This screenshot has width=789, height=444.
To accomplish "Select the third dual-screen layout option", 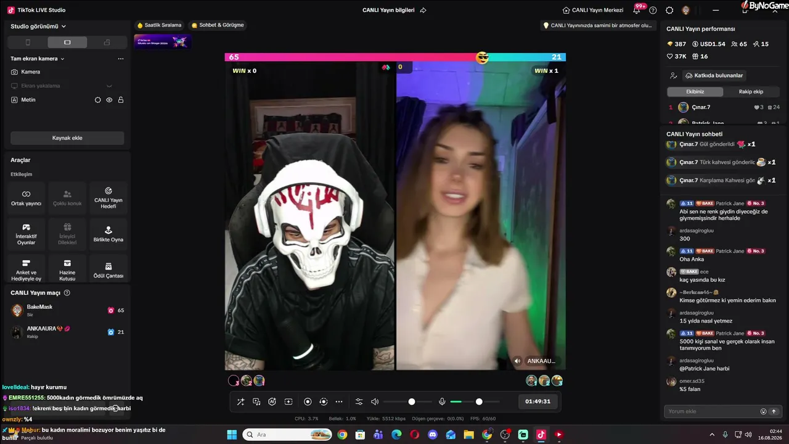I will coord(107,43).
